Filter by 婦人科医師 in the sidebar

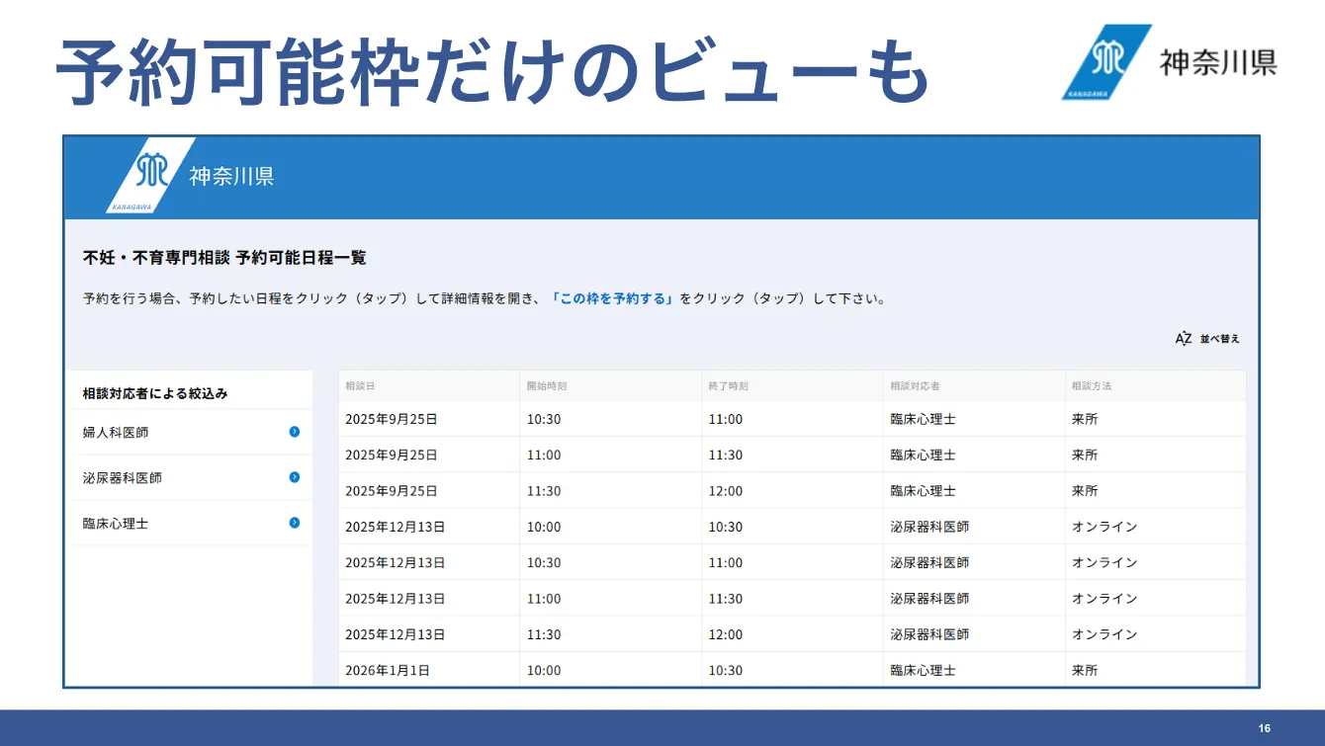coord(117,433)
